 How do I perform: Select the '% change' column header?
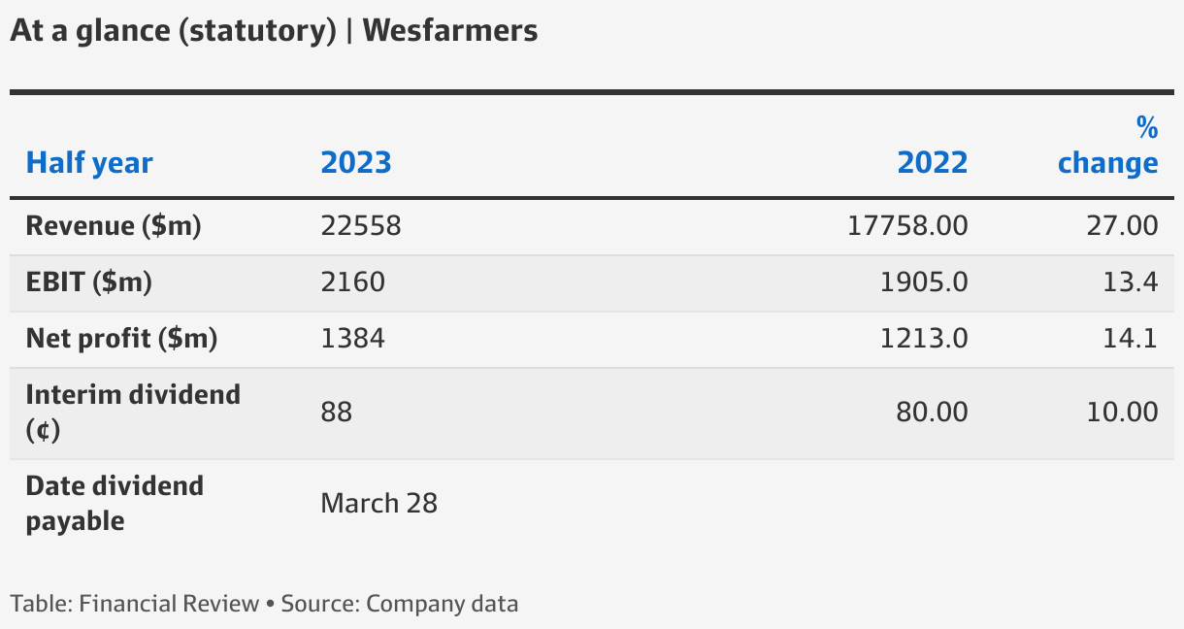click(1108, 145)
